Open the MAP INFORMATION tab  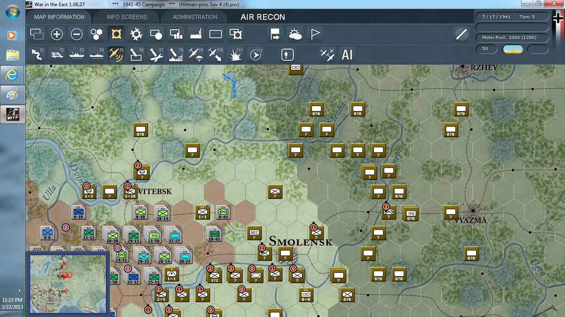click(59, 17)
